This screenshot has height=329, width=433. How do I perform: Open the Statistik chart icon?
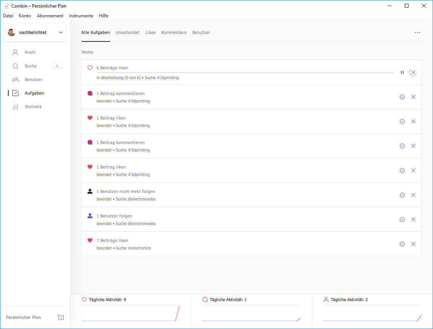[x=15, y=107]
